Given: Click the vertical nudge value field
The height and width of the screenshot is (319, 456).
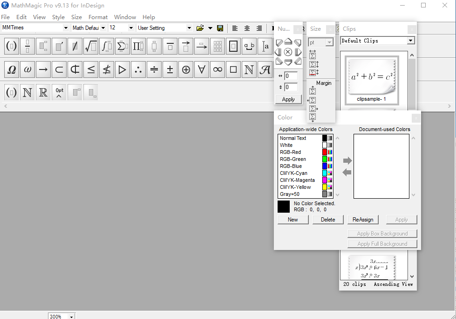Looking at the screenshot, I should [291, 87].
